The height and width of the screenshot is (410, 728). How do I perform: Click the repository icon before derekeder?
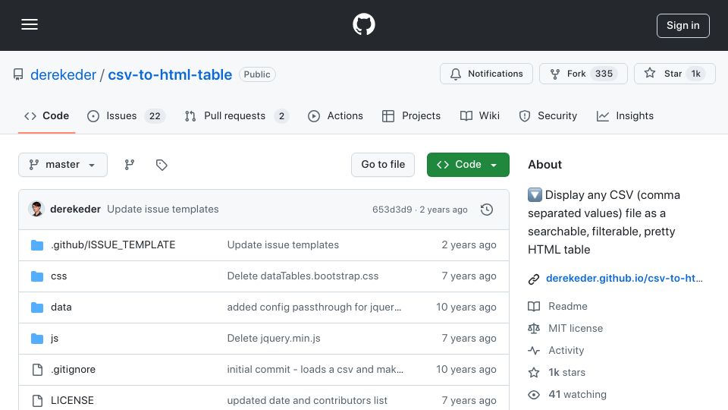(x=18, y=74)
